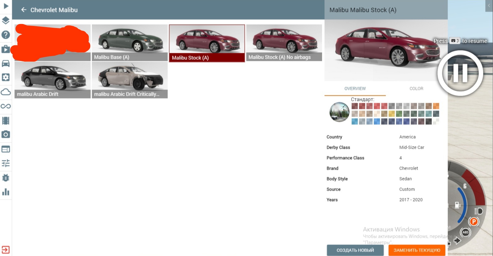
Task: Open the photo mode camera icon
Action: [x=6, y=135]
